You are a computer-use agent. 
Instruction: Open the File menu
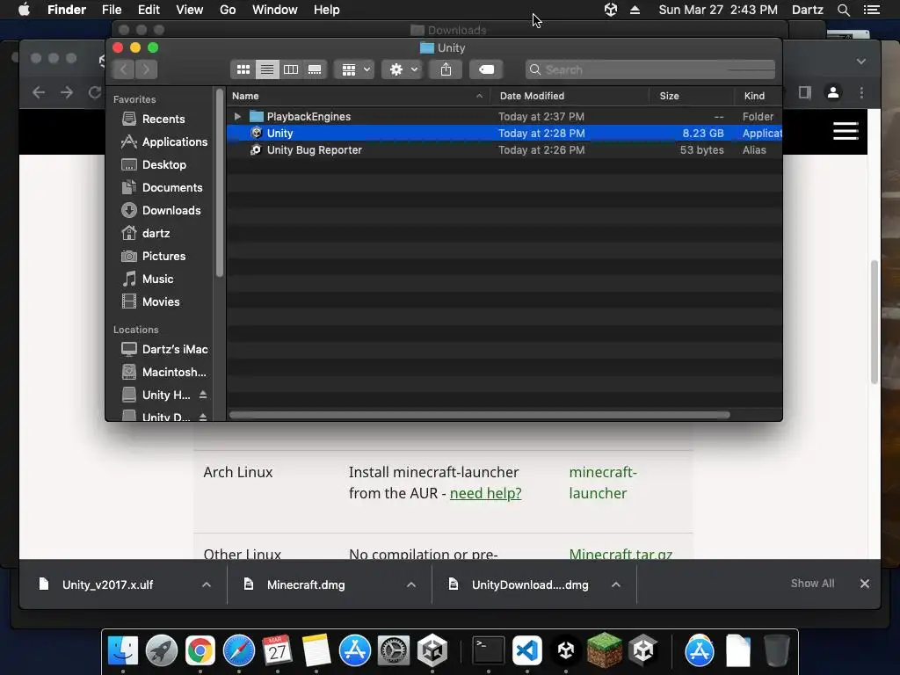point(112,10)
